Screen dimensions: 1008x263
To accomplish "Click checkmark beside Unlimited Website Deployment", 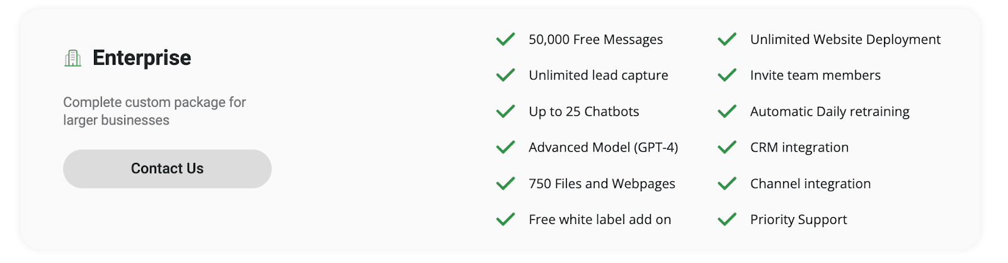I will pos(727,40).
